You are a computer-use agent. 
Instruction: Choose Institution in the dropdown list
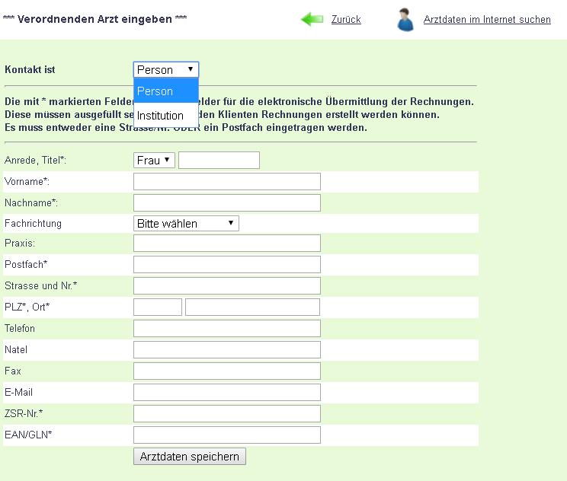coord(165,116)
